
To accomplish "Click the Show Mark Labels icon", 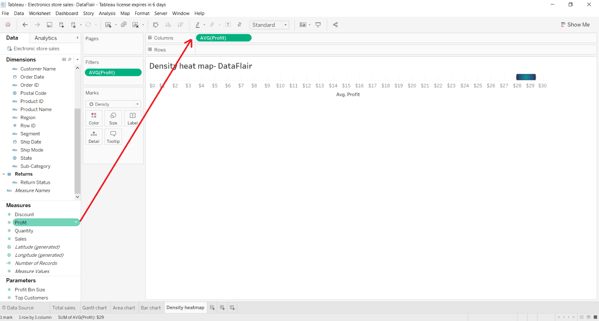I will coord(228,25).
